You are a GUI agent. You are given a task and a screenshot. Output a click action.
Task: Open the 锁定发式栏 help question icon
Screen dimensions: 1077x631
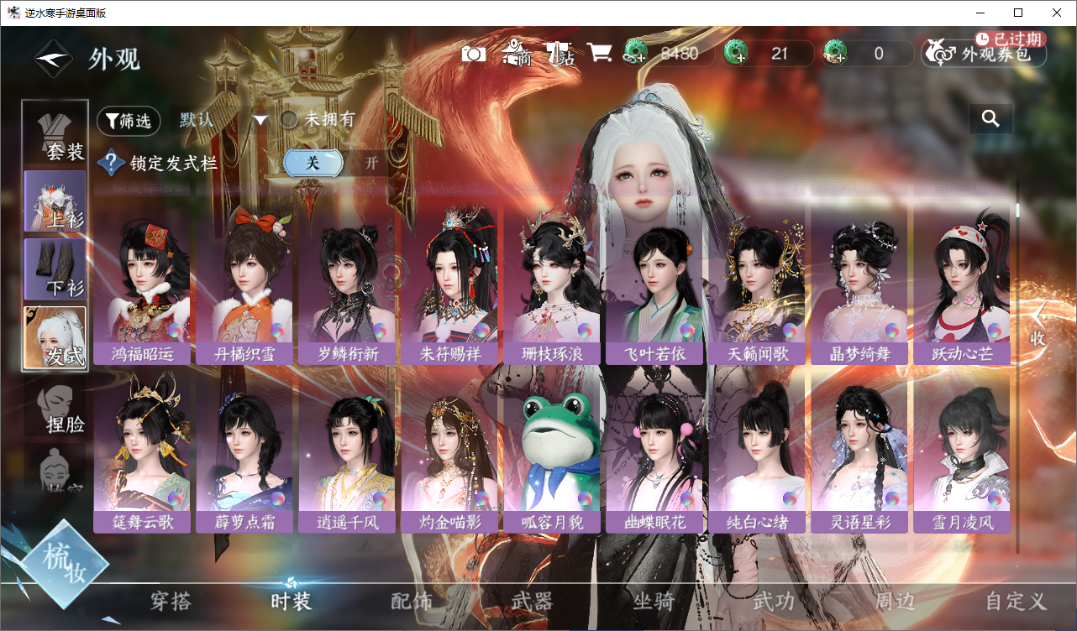click(x=111, y=163)
